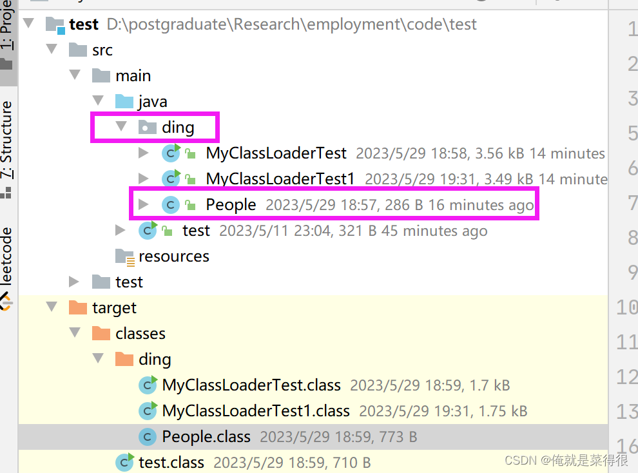Click the People class icon in src
638x473 pixels.
pyautogui.click(x=171, y=204)
